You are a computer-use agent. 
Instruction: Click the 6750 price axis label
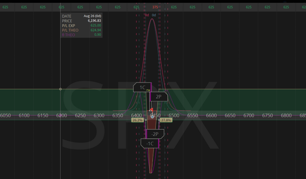pyautogui.click(x=268, y=115)
